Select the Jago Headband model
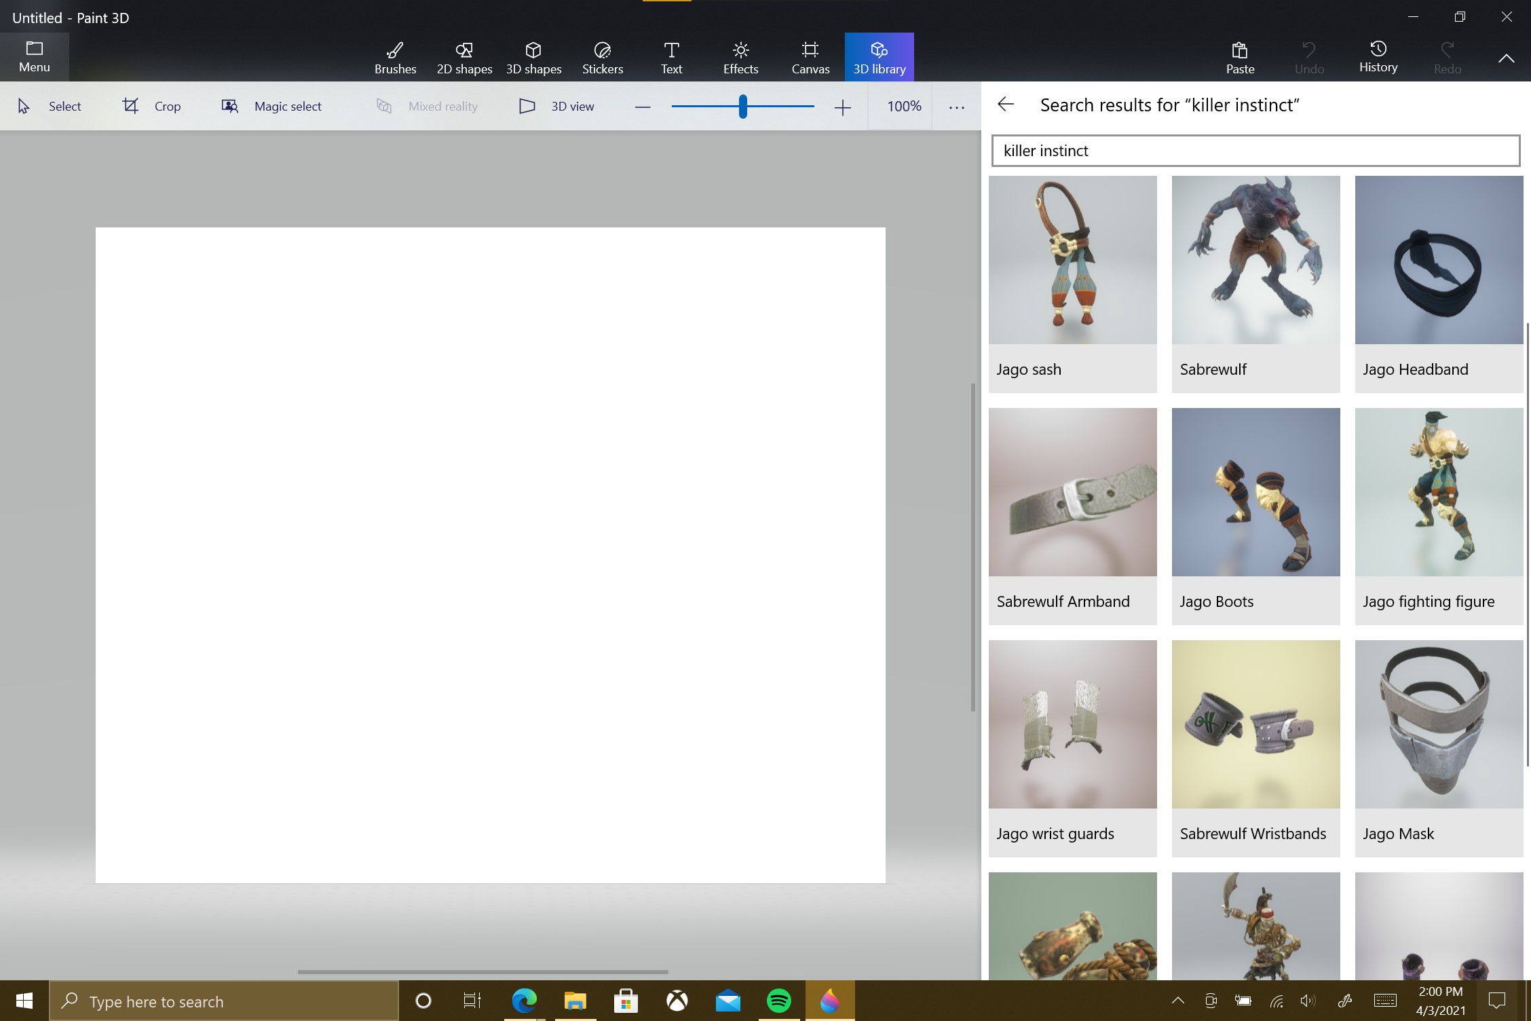 pos(1439,284)
